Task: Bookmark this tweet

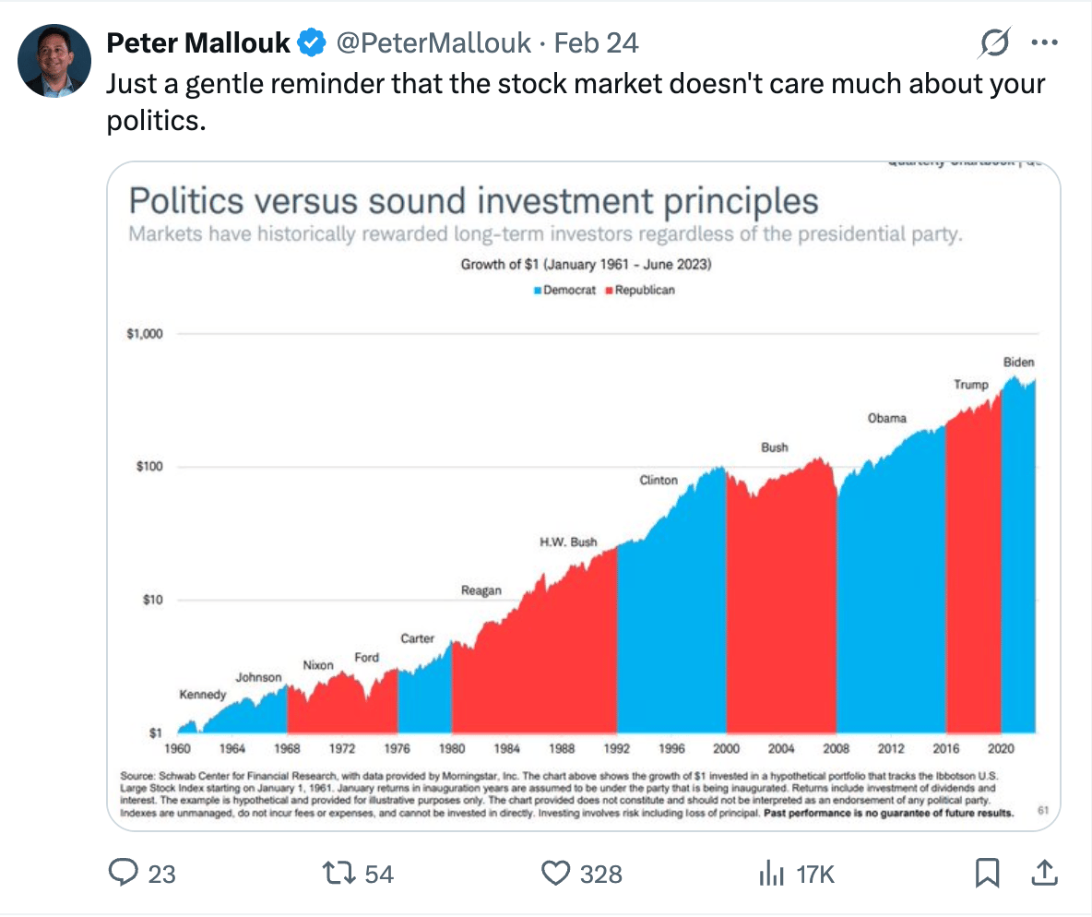Action: click(x=988, y=873)
